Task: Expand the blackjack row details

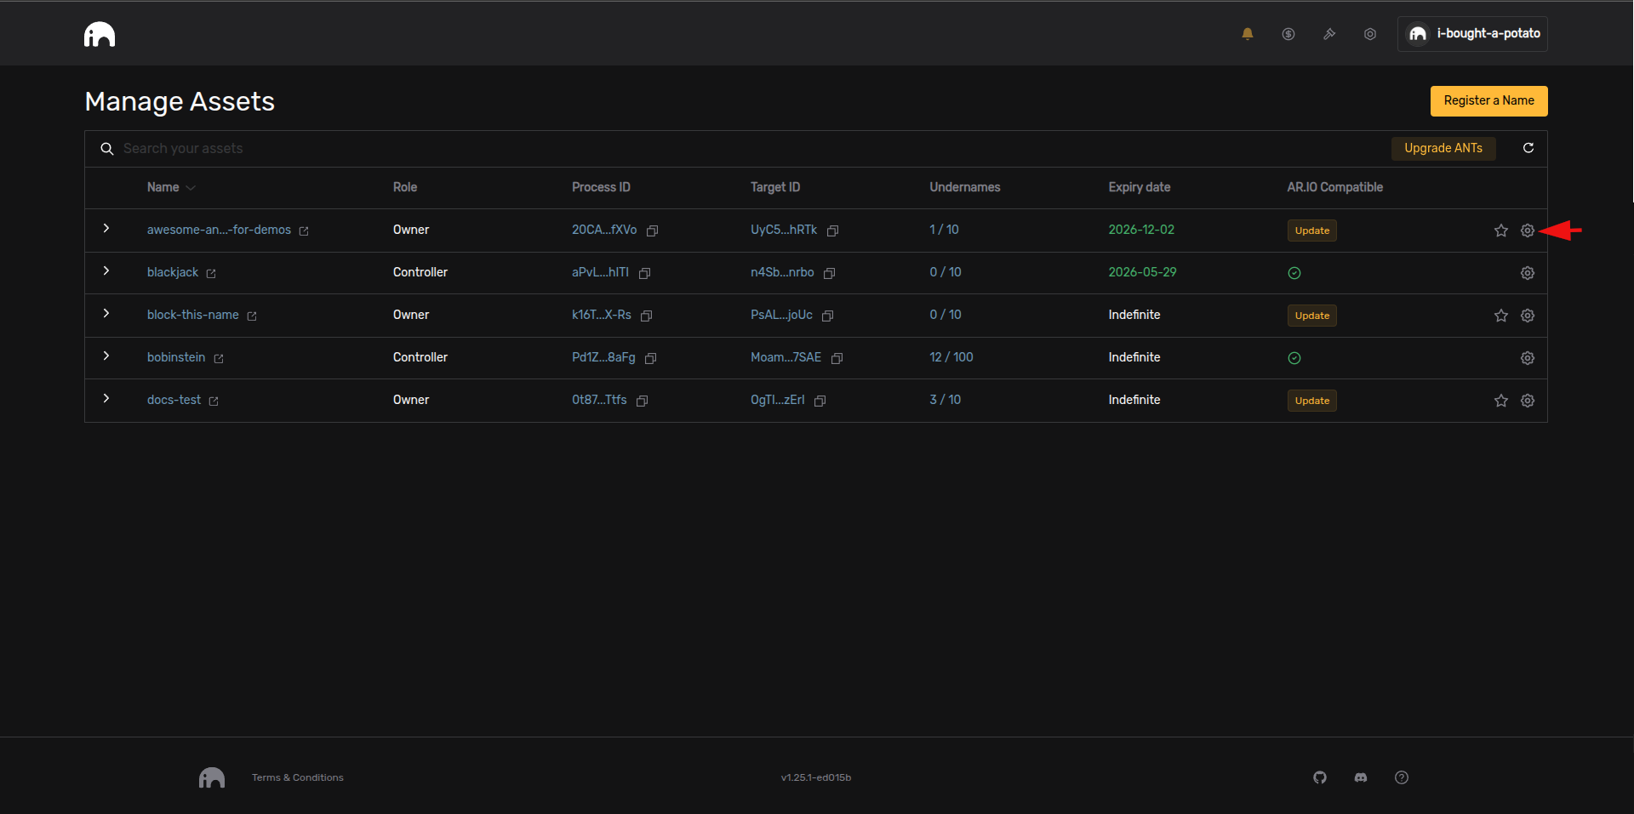Action: click(106, 271)
